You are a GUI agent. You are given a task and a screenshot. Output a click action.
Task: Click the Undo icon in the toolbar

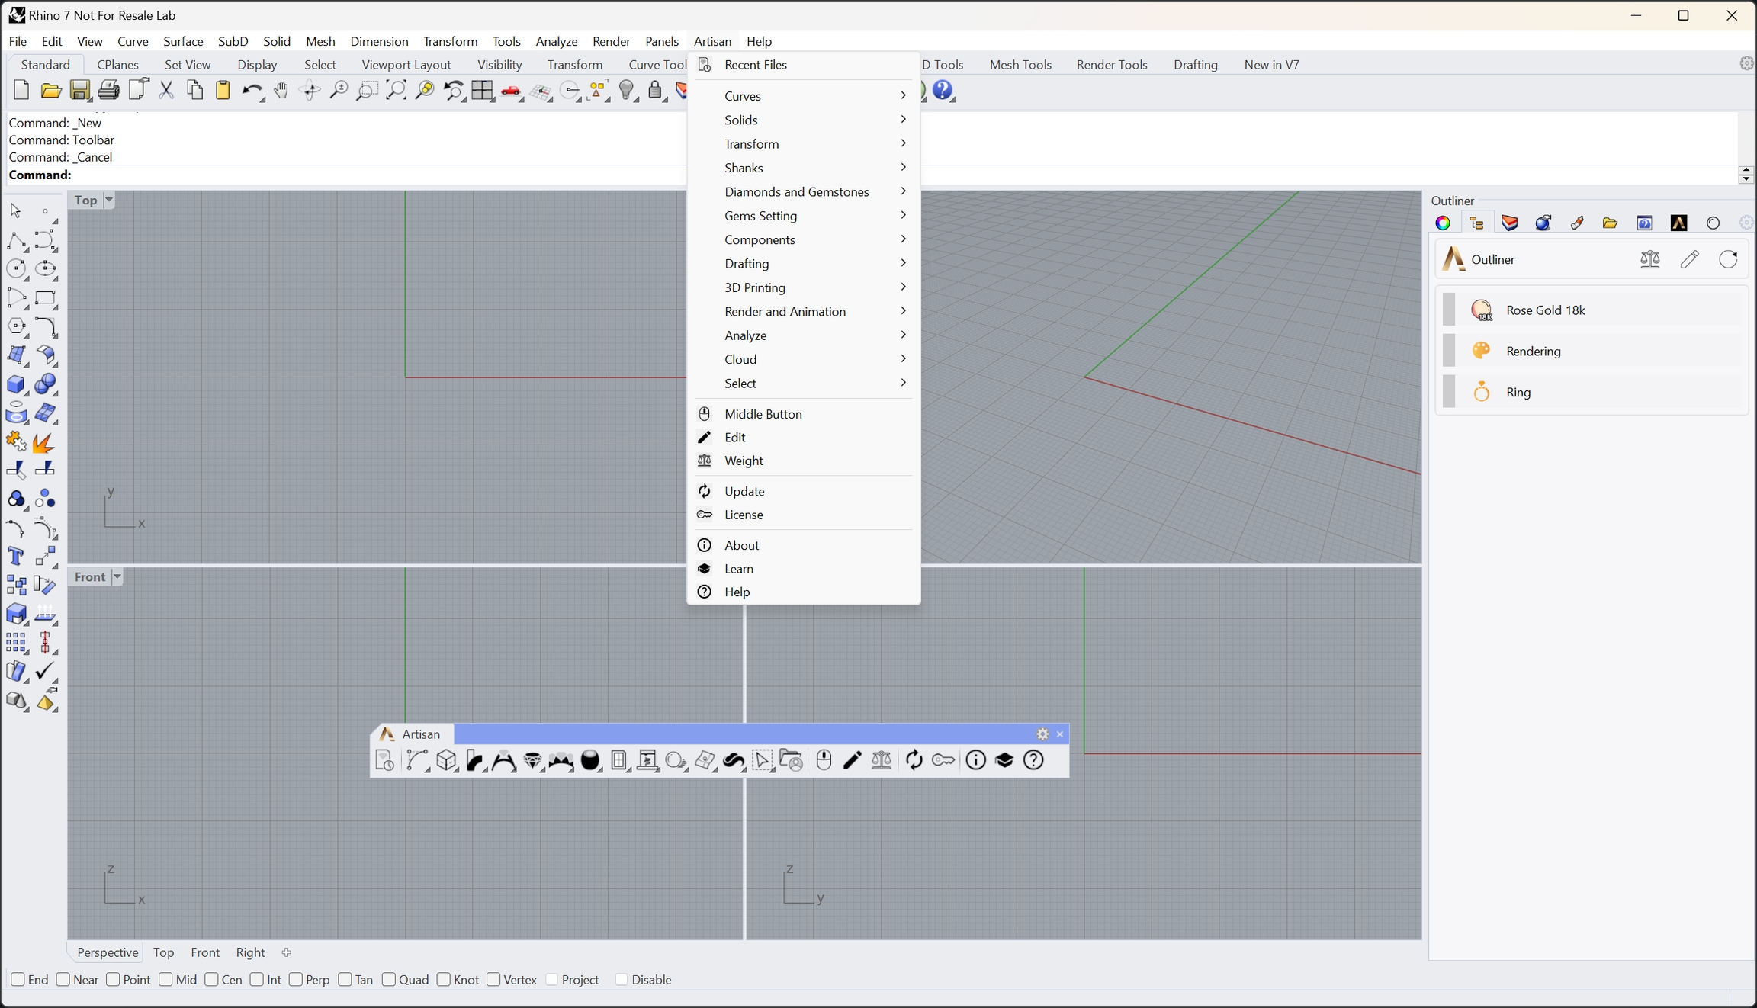pyautogui.click(x=250, y=91)
